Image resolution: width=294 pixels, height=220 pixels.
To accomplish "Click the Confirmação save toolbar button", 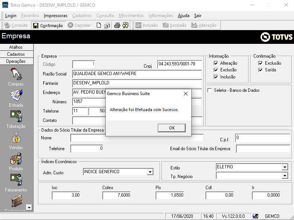I will click(x=48, y=26).
